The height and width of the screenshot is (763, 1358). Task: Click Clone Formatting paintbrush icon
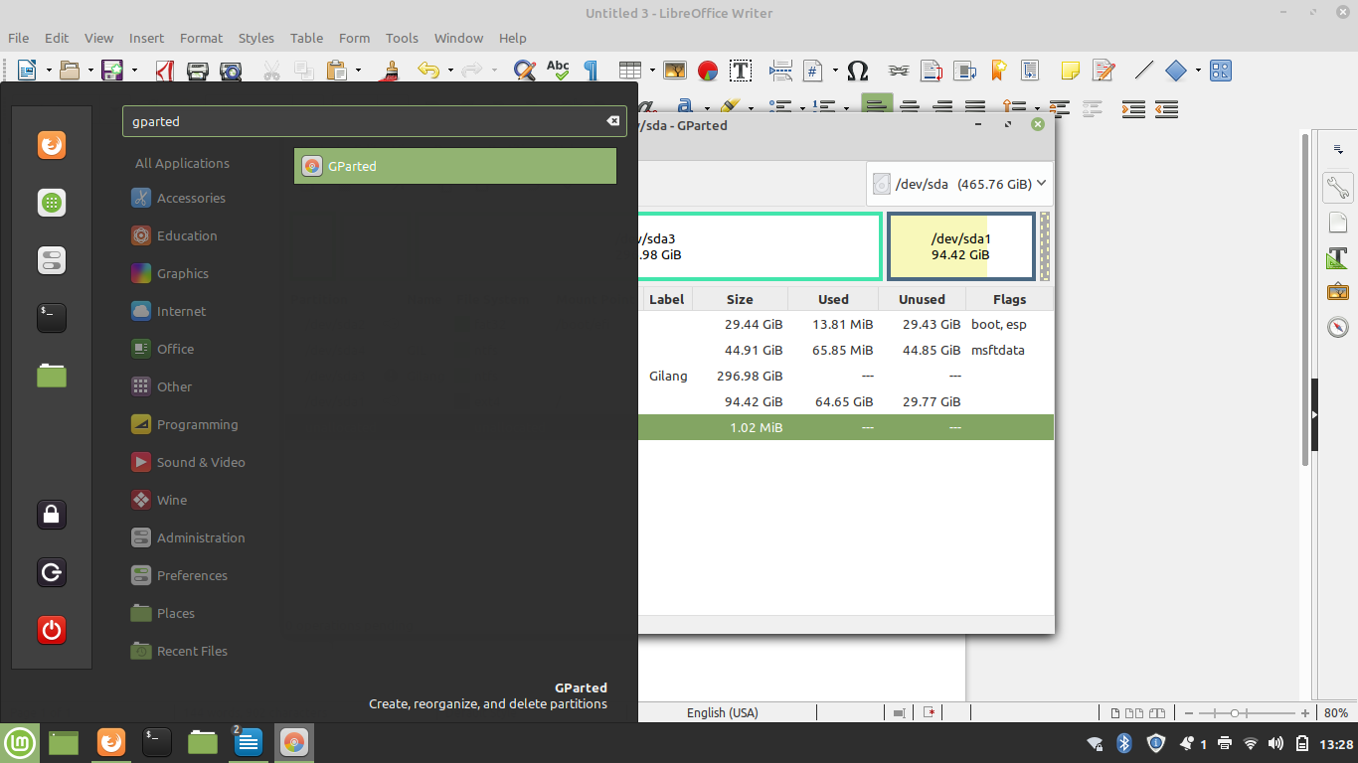pos(392,71)
